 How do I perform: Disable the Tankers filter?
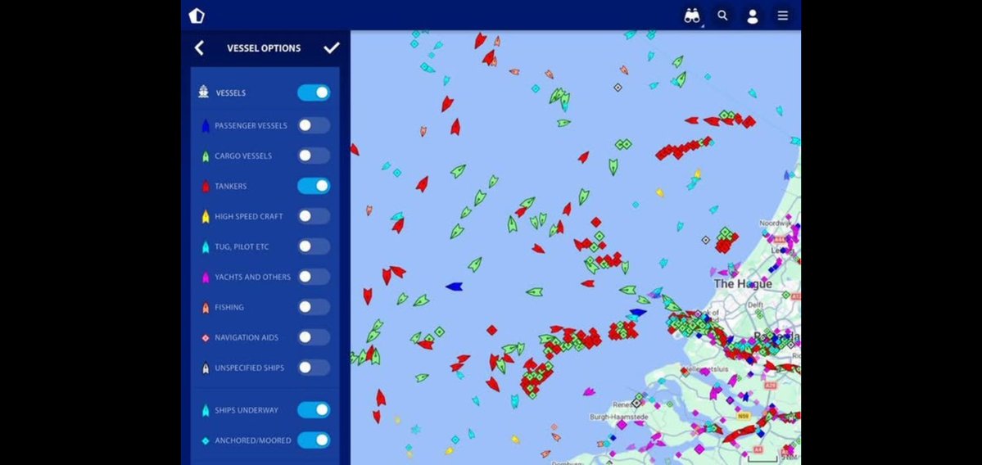314,186
